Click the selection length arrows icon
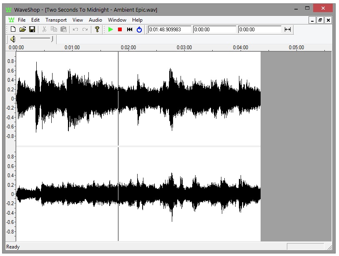The height and width of the screenshot is (256, 339). pyautogui.click(x=287, y=29)
